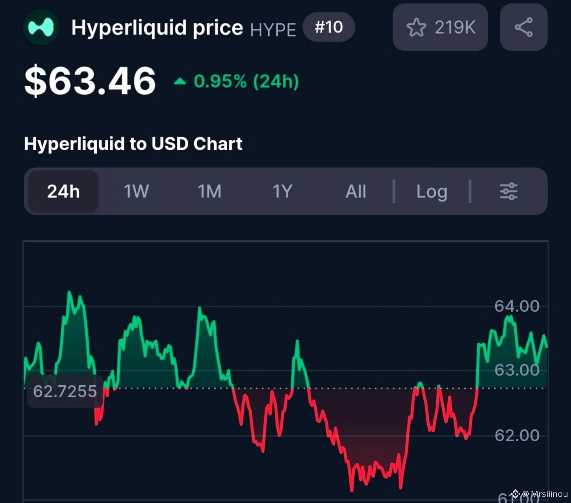Switch chart to 1M timeframe
Viewport: 571px width, 503px height.
tap(209, 191)
